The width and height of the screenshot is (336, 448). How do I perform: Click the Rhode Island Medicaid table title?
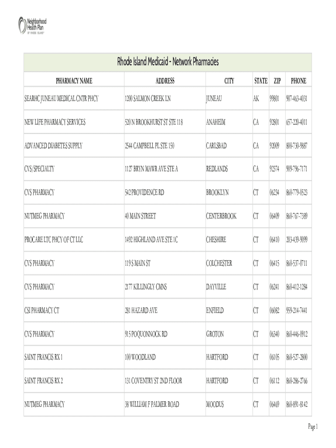(x=168, y=62)
